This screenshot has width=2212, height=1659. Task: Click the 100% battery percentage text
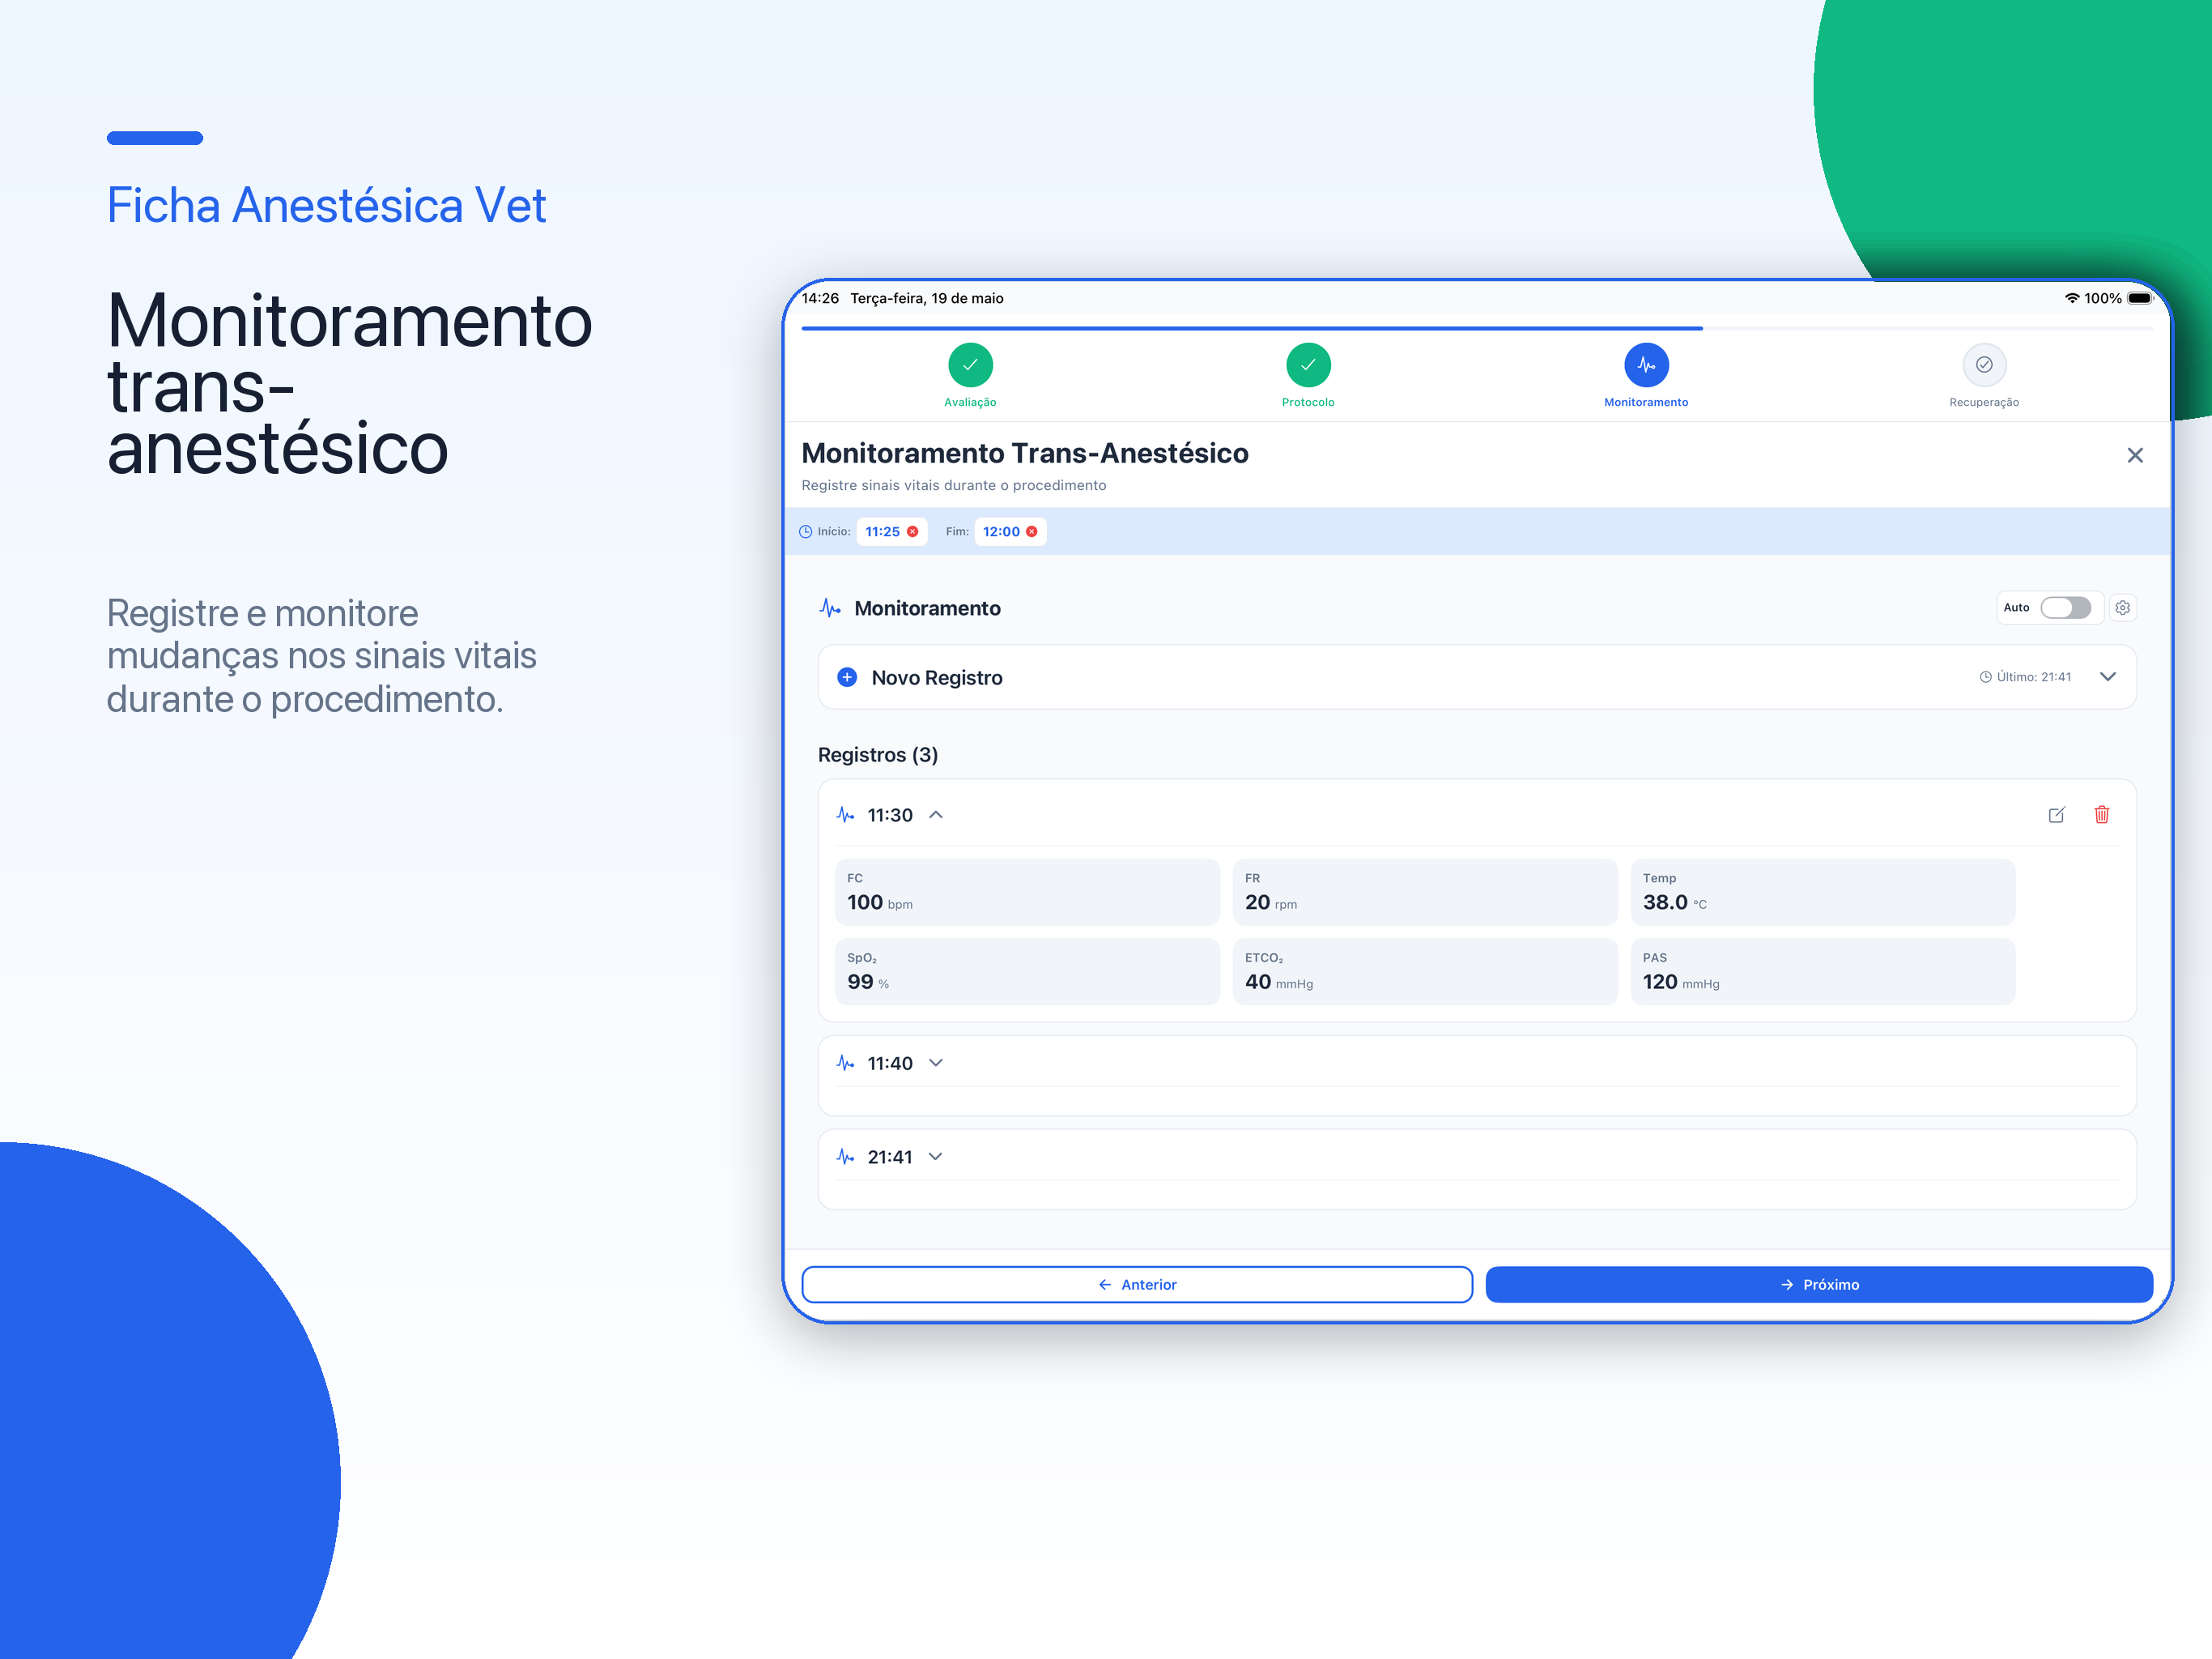(2103, 298)
